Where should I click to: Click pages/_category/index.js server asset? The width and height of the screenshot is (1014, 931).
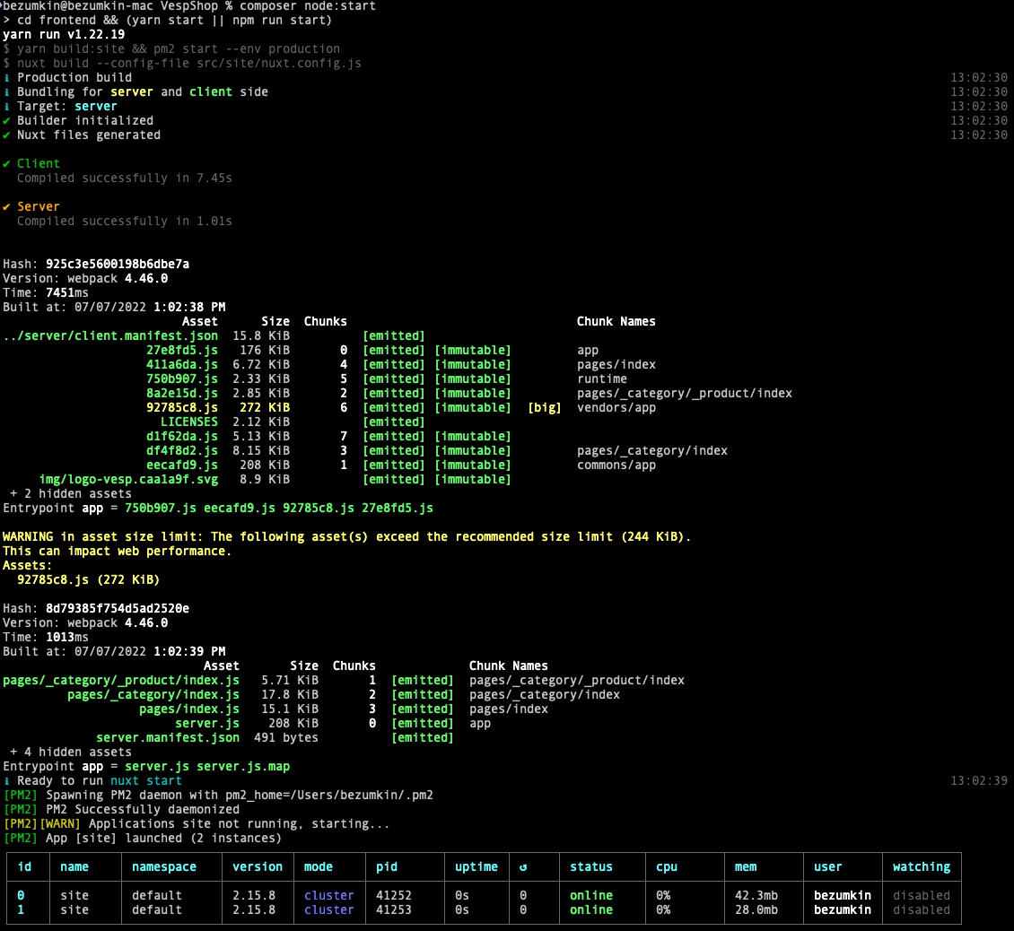(153, 694)
